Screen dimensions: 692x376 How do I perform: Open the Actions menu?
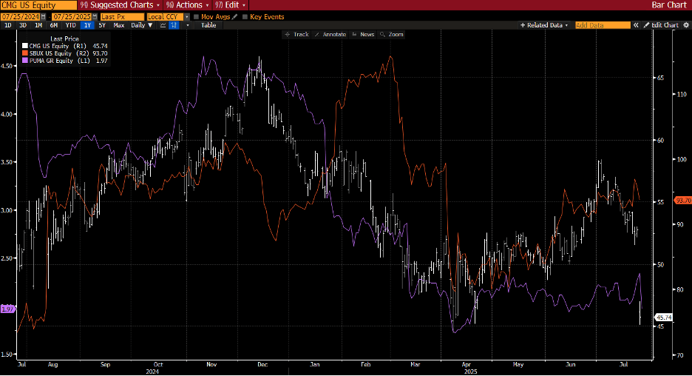point(188,5)
